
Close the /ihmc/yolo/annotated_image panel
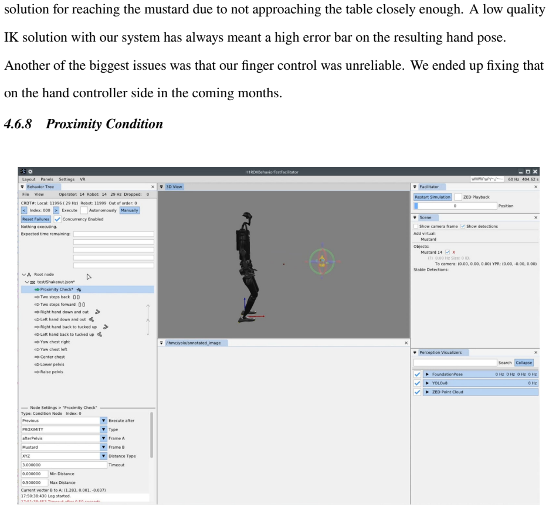406,343
